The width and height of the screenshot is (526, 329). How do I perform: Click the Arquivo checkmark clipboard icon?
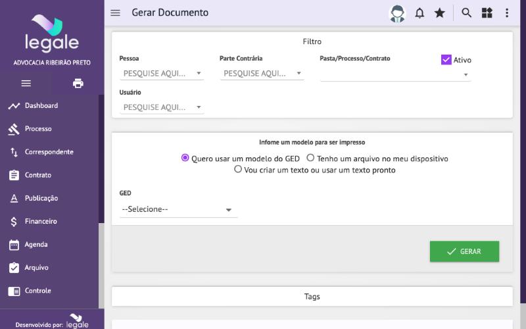tap(14, 268)
